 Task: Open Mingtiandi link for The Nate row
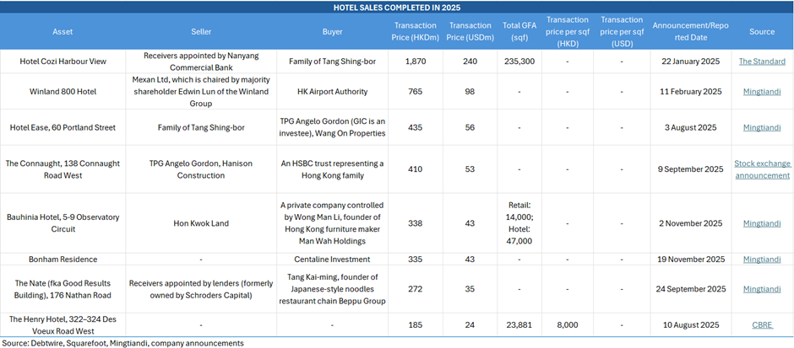pos(762,289)
